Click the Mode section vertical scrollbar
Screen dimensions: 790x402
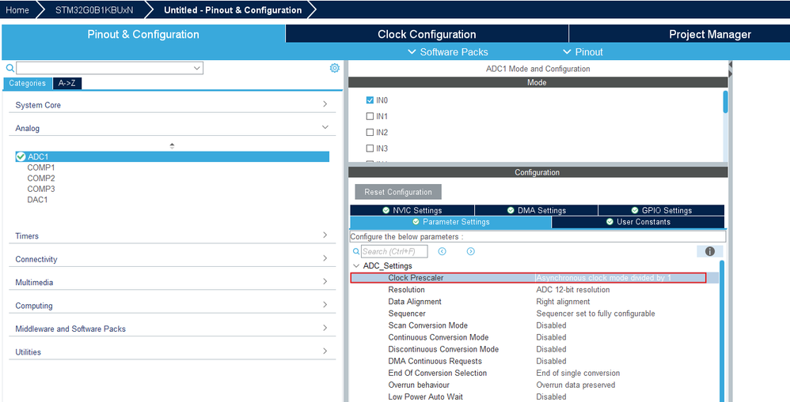[x=726, y=102]
